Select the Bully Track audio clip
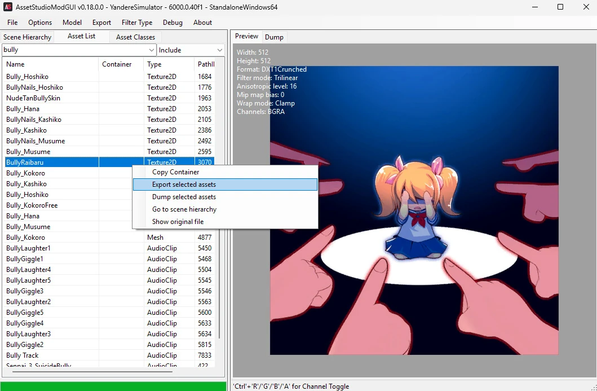Image resolution: width=597 pixels, height=391 pixels. click(110, 355)
